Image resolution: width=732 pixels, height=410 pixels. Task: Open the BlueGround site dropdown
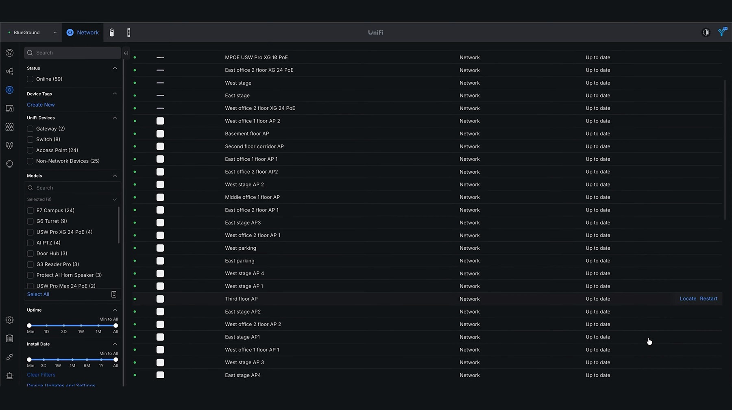coord(32,33)
